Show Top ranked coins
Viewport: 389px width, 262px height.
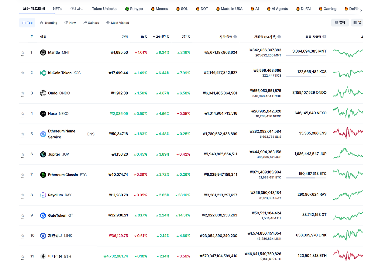click(x=27, y=23)
